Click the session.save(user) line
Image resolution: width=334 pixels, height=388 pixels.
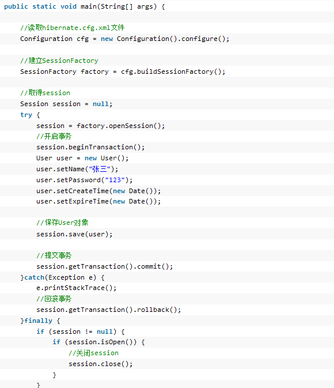pyautogui.click(x=74, y=234)
